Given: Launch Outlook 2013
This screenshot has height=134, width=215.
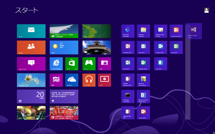Looking at the screenshot, I should (161, 47).
